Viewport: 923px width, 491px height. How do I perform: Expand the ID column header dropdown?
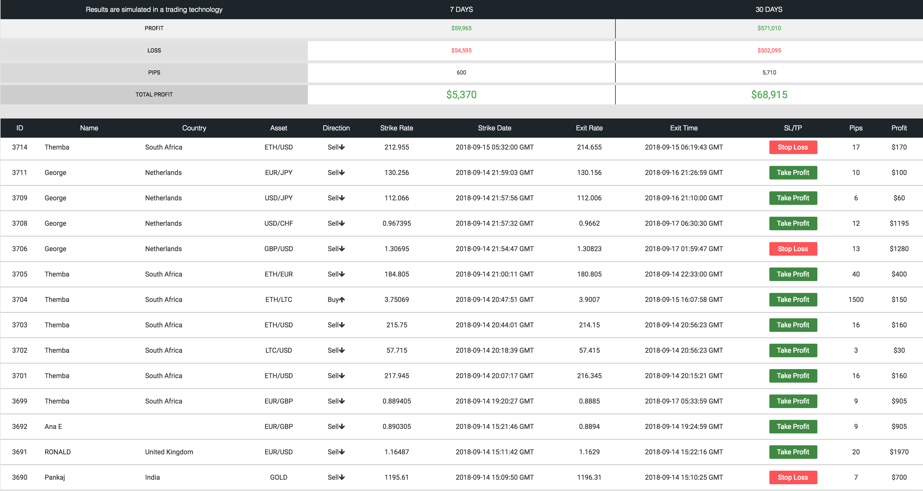[x=19, y=128]
